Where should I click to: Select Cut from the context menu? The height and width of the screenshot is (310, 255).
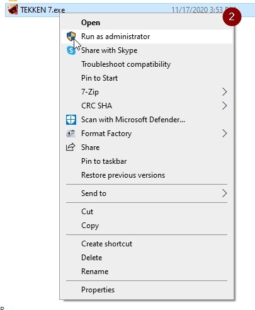point(147,212)
